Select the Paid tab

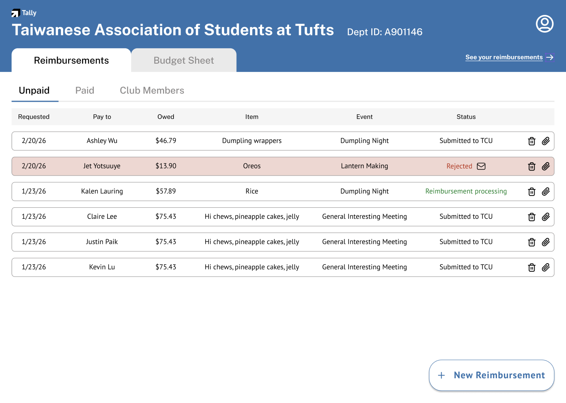(x=85, y=90)
